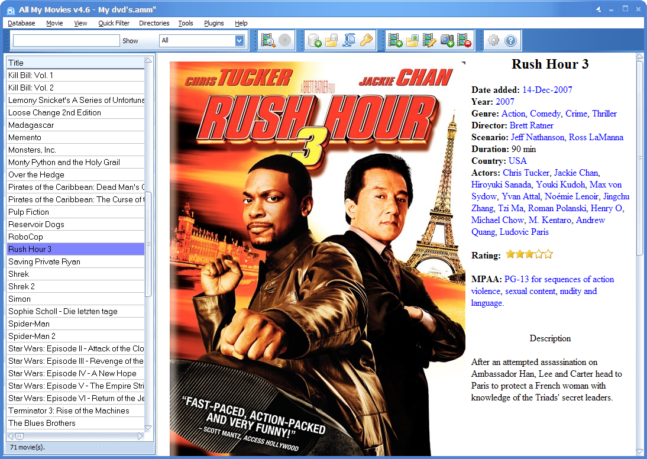Select Memento in the movie list
Screen dimensions: 647x459
76,137
